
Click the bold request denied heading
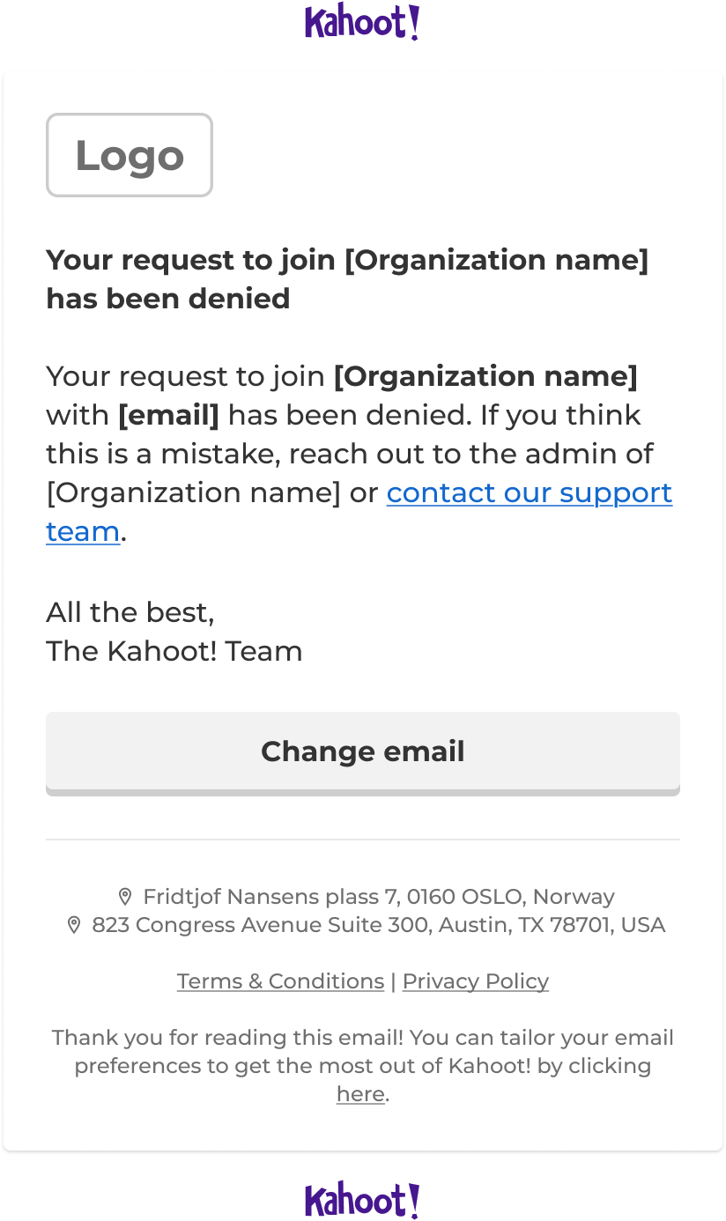click(347, 279)
